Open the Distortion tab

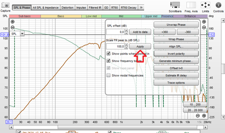[x=67, y=8]
